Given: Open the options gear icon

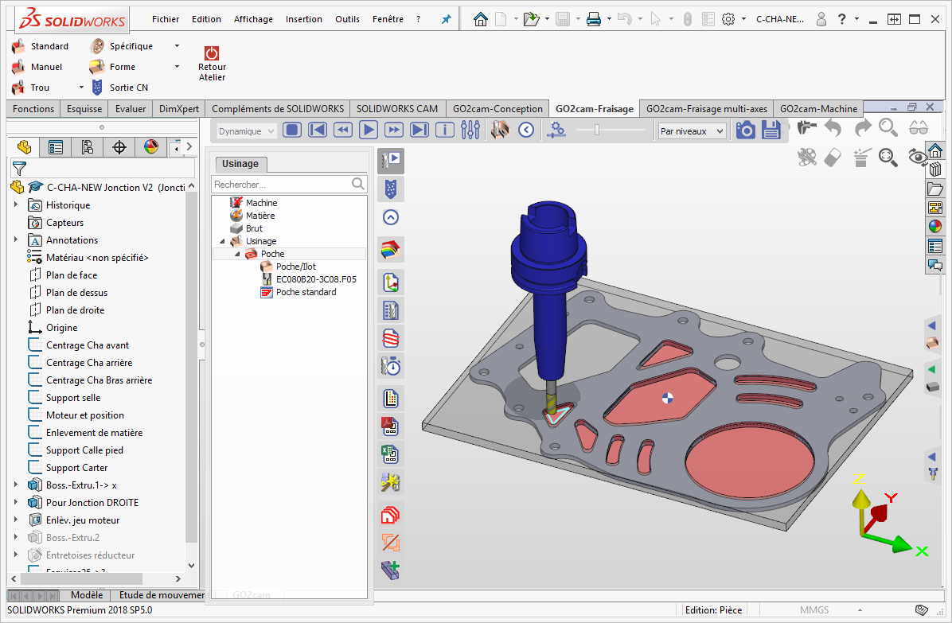Looking at the screenshot, I should click(728, 19).
